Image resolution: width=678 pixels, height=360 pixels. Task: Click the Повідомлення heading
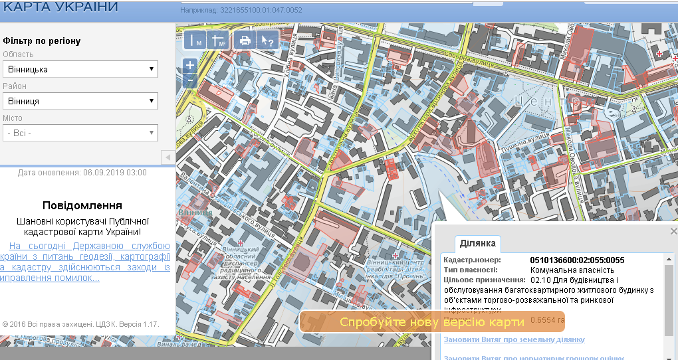82,205
